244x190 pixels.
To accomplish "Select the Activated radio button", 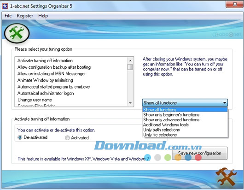I will [x=67, y=138].
